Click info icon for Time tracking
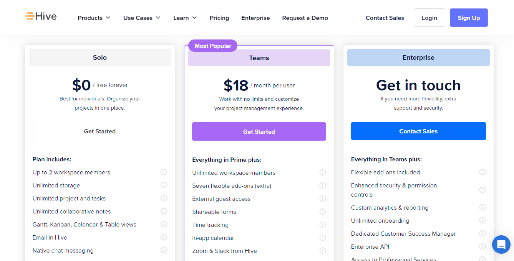Image resolution: width=514 pixels, height=261 pixels. tap(323, 225)
